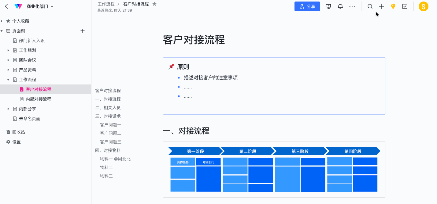437x204 pixels.
Task: Click the workspace logo icon
Action: click(x=18, y=6)
